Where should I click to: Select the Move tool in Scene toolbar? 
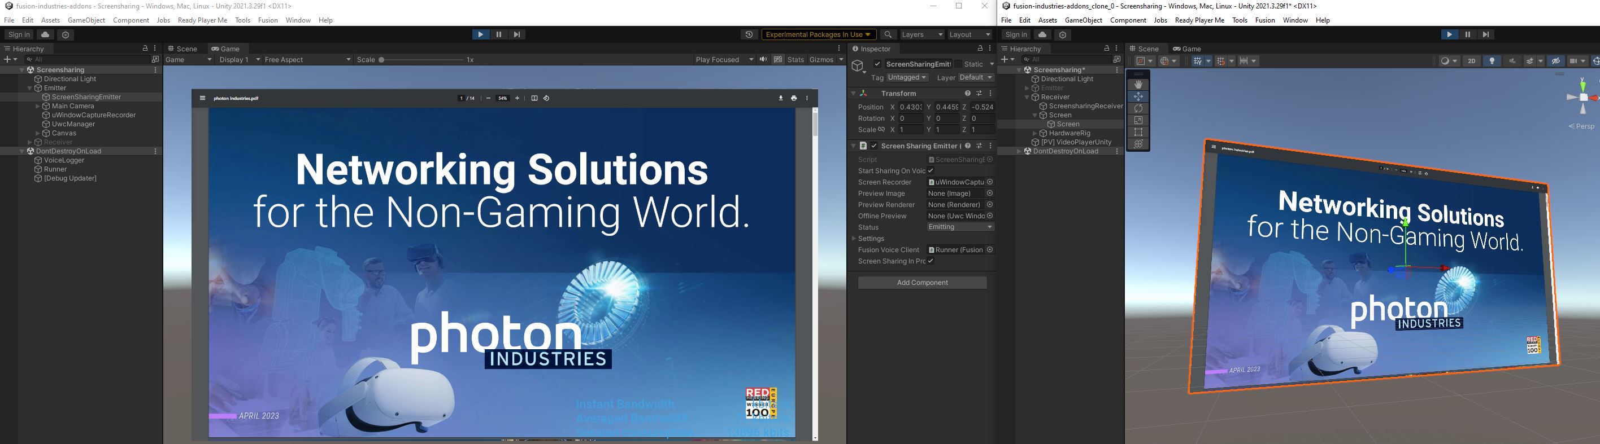click(x=1138, y=96)
